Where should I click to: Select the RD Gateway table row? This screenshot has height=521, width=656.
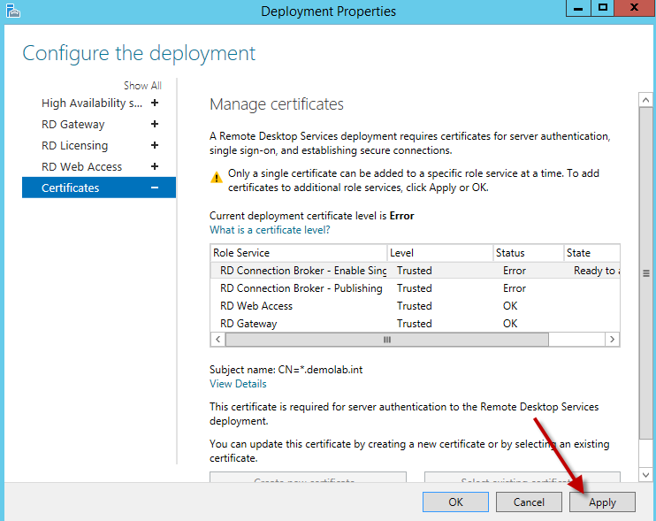[x=248, y=324]
